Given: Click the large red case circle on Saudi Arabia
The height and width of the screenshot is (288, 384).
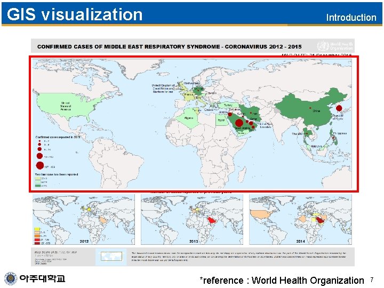Looking at the screenshot, I should [239, 123].
